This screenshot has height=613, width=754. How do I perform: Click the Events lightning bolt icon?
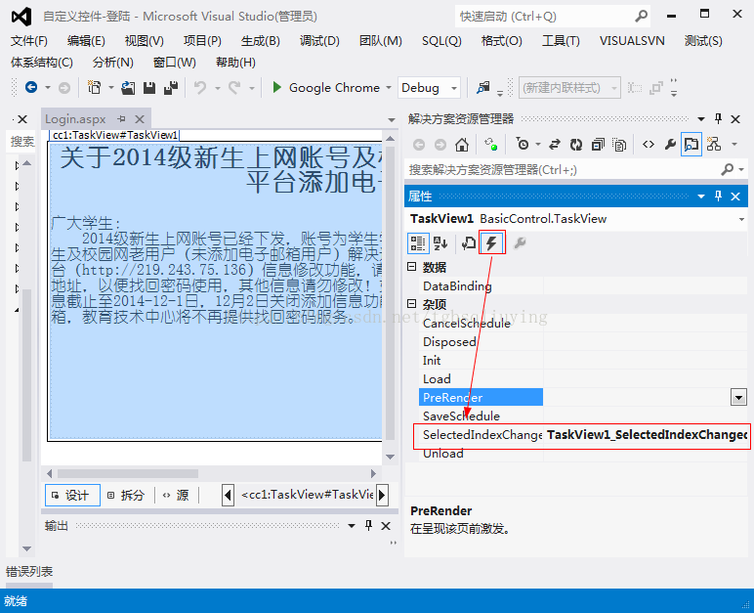(491, 243)
